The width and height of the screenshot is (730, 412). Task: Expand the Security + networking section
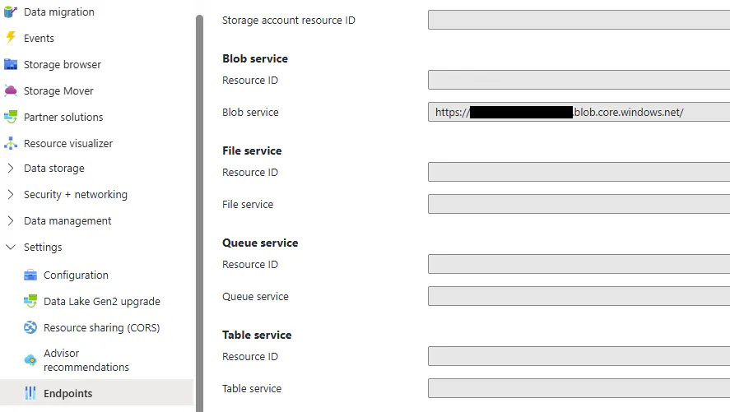tap(11, 195)
